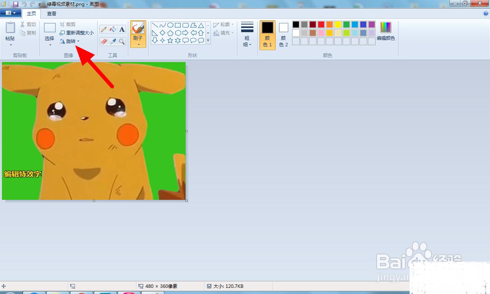Viewport: 490px width, 294px height.
Task: Activate the 颜色 2 background color
Action: click(283, 34)
